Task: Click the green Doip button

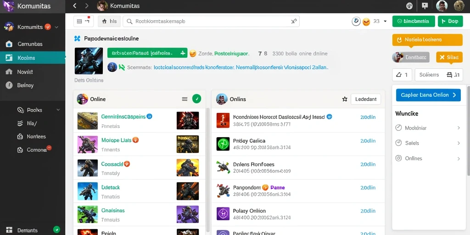Action: coord(450,21)
